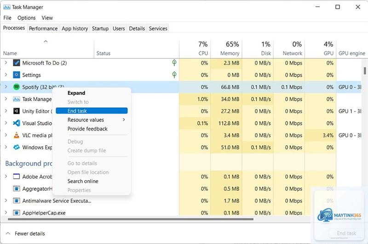This screenshot has width=368, height=244.
Task: Sort by CPU usage column header
Action: [x=195, y=49]
